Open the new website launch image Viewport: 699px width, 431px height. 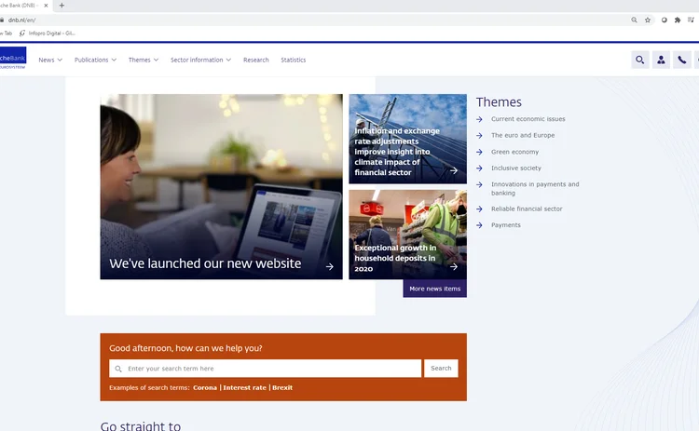(222, 186)
